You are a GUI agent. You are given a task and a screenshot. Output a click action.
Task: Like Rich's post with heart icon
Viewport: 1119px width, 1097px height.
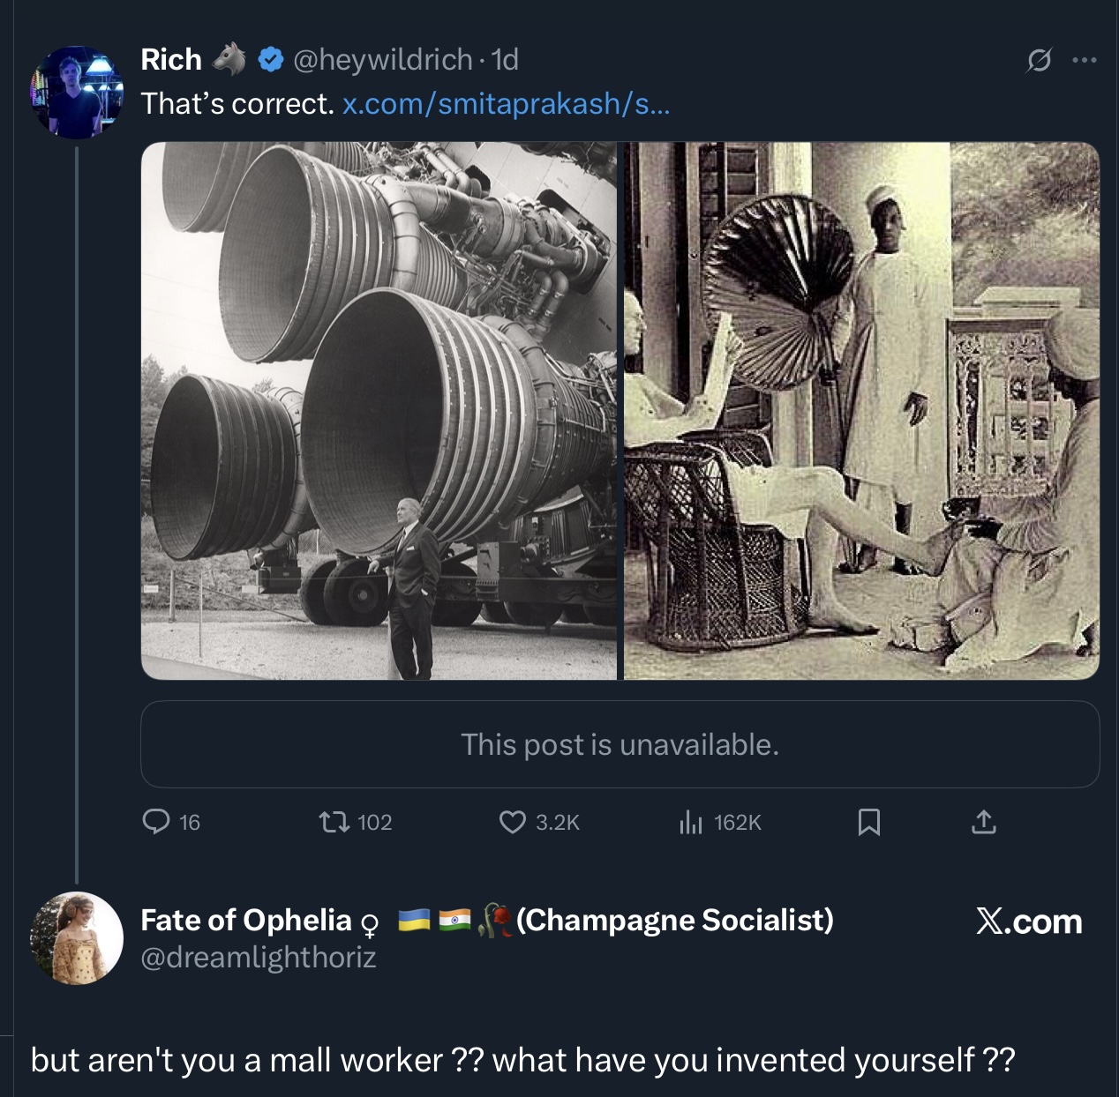coord(512,822)
